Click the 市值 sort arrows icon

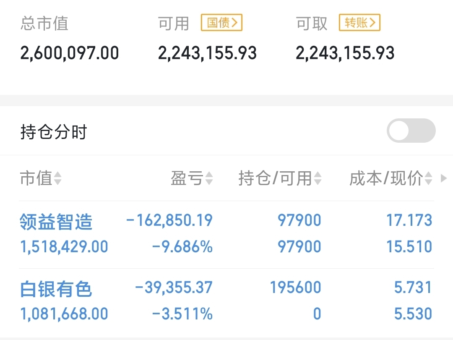click(x=57, y=178)
